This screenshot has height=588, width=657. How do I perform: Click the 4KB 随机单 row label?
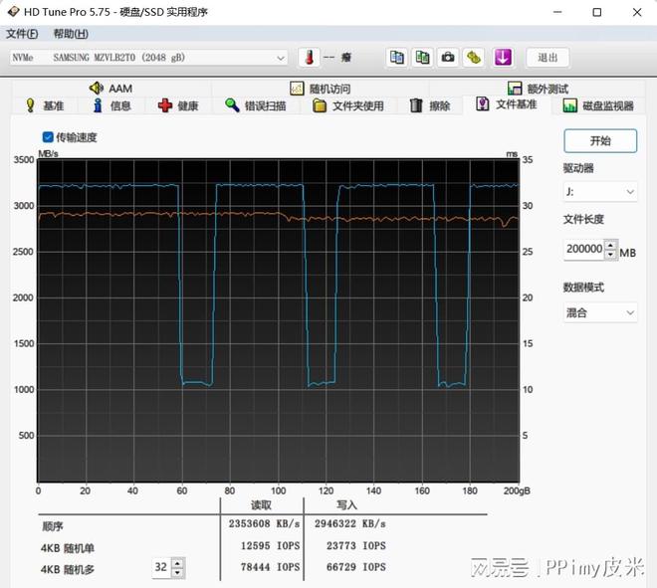68,548
